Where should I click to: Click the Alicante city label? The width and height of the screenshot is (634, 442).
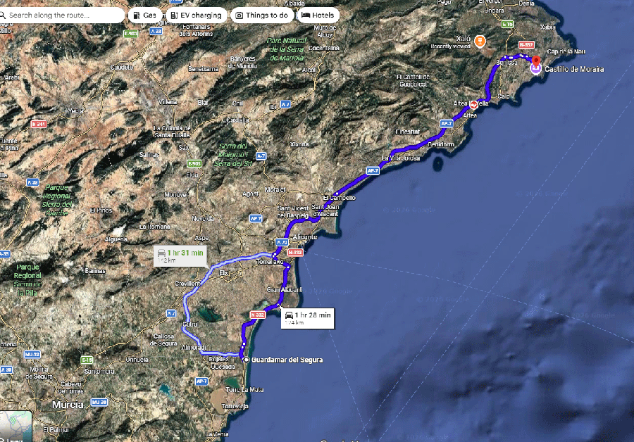coord(305,237)
